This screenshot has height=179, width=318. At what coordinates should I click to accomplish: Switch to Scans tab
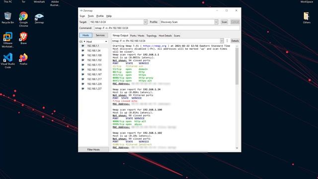[x=177, y=36]
